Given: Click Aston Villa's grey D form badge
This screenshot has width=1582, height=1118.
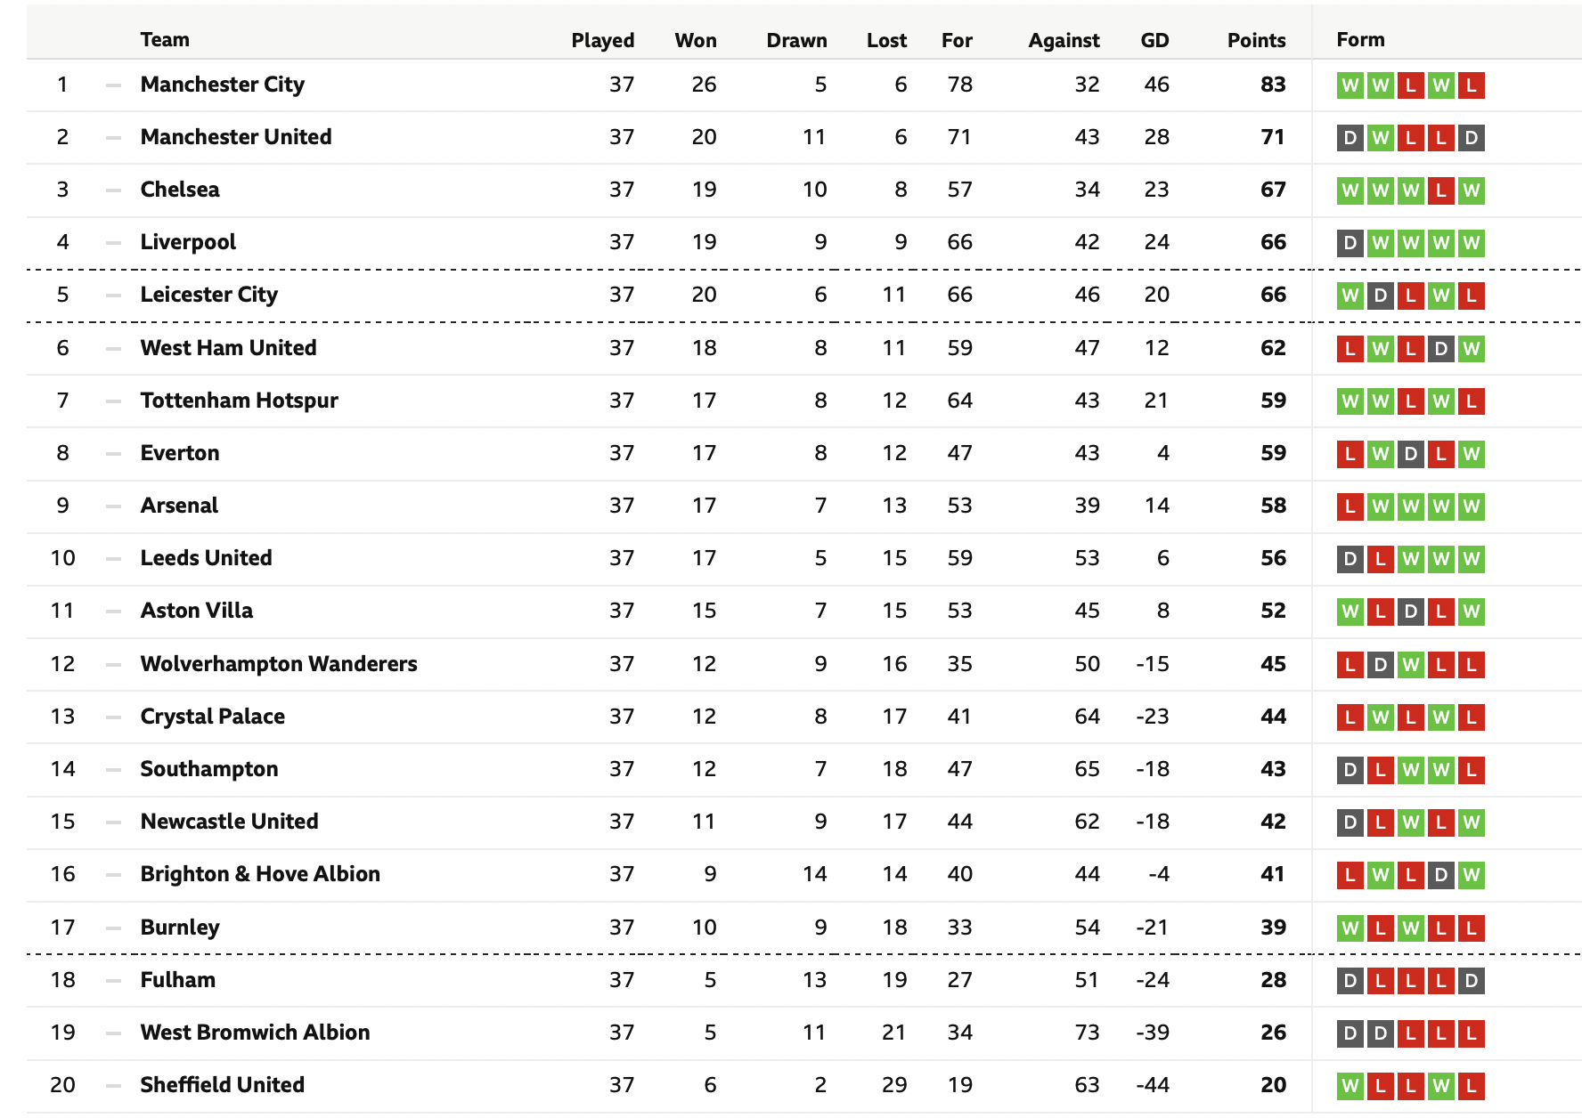Looking at the screenshot, I should (x=1411, y=612).
